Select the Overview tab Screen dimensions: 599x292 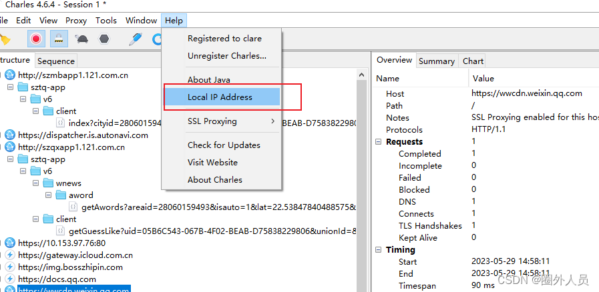[x=394, y=60]
